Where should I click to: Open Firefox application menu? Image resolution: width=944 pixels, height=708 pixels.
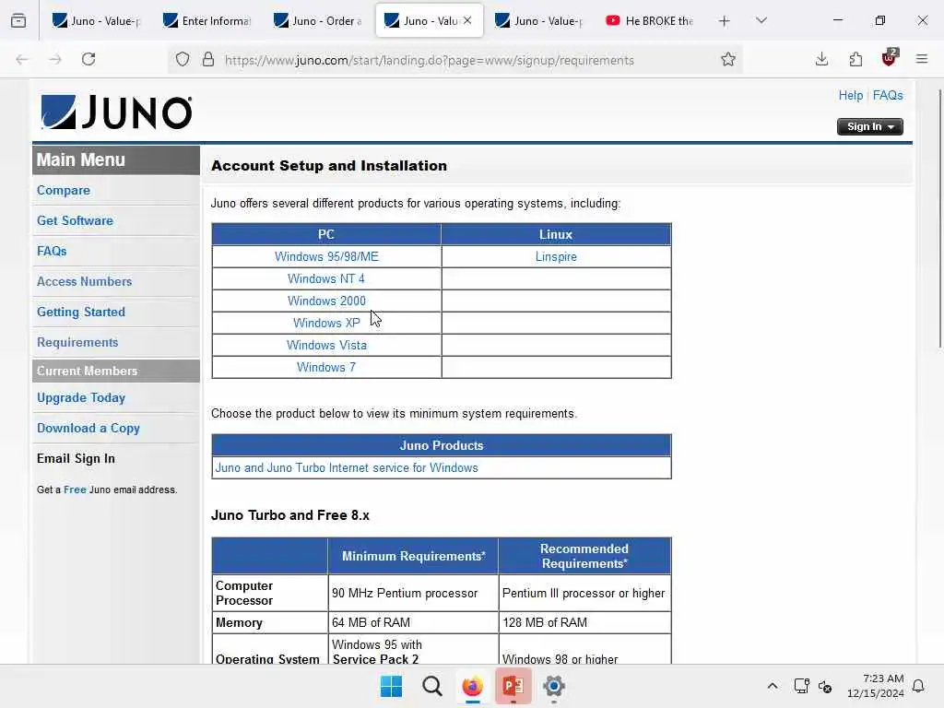coord(922,59)
